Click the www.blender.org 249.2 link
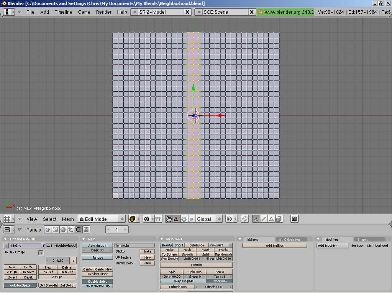Screen dimensions: 392x293 pyautogui.click(x=285, y=12)
